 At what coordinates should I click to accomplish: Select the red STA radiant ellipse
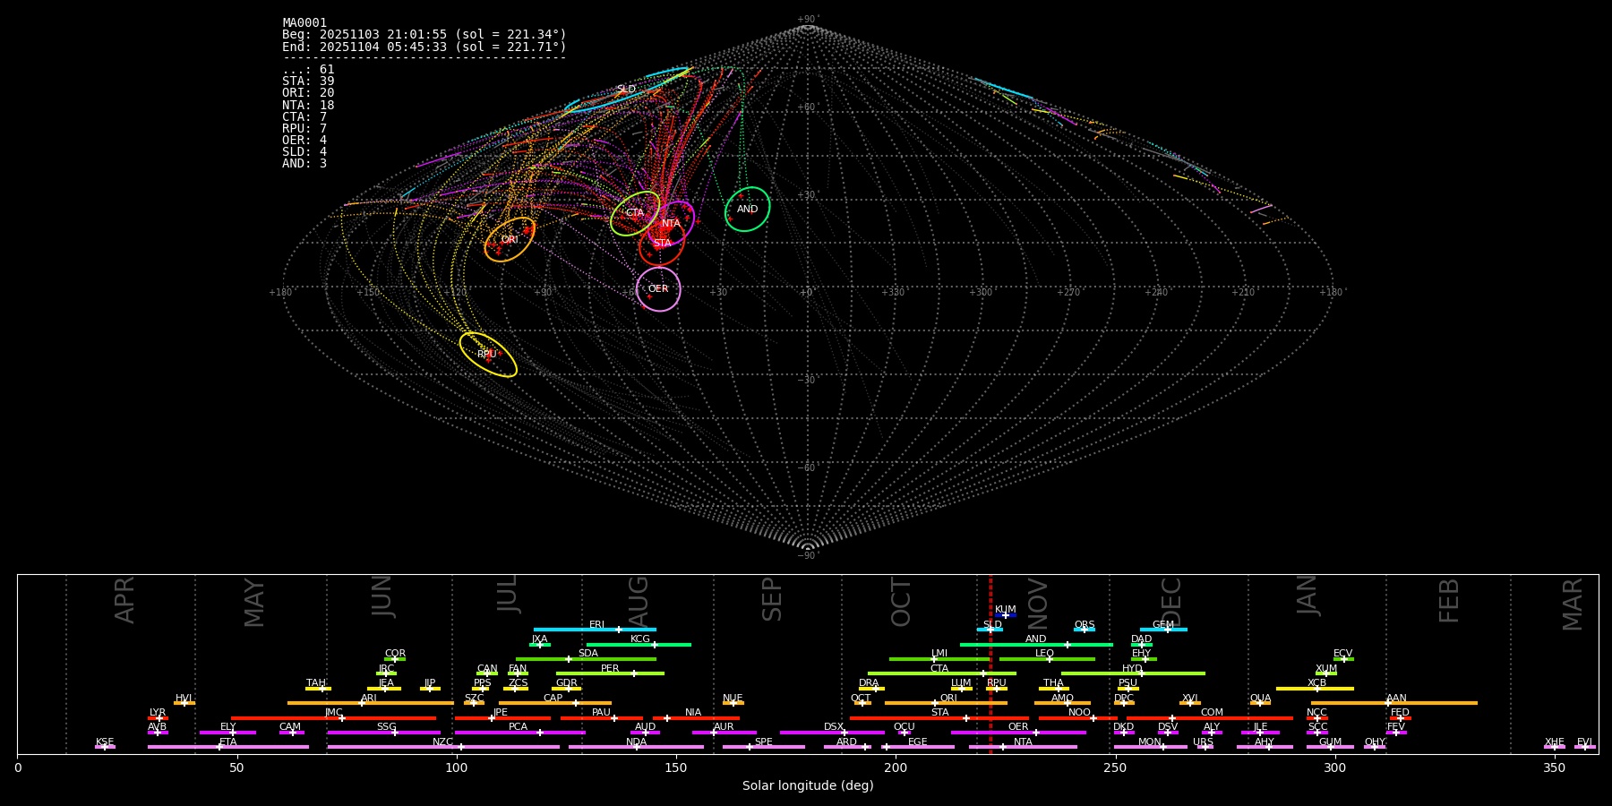coord(662,244)
